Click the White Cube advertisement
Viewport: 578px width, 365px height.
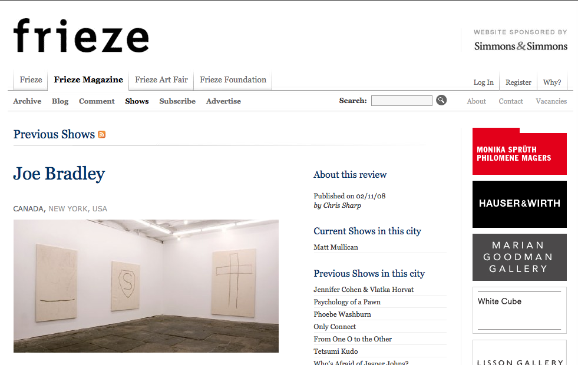tap(520, 310)
